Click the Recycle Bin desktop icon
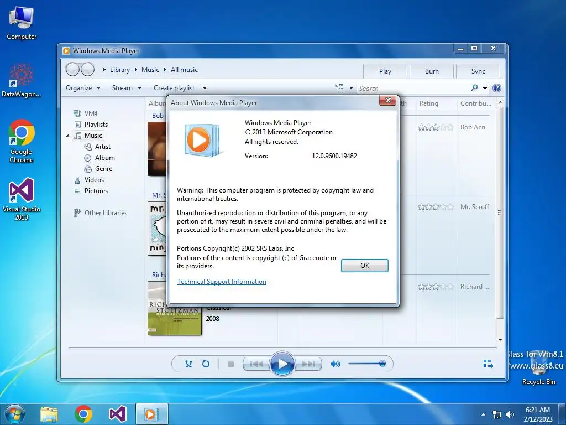This screenshot has width=566, height=425. (x=538, y=368)
